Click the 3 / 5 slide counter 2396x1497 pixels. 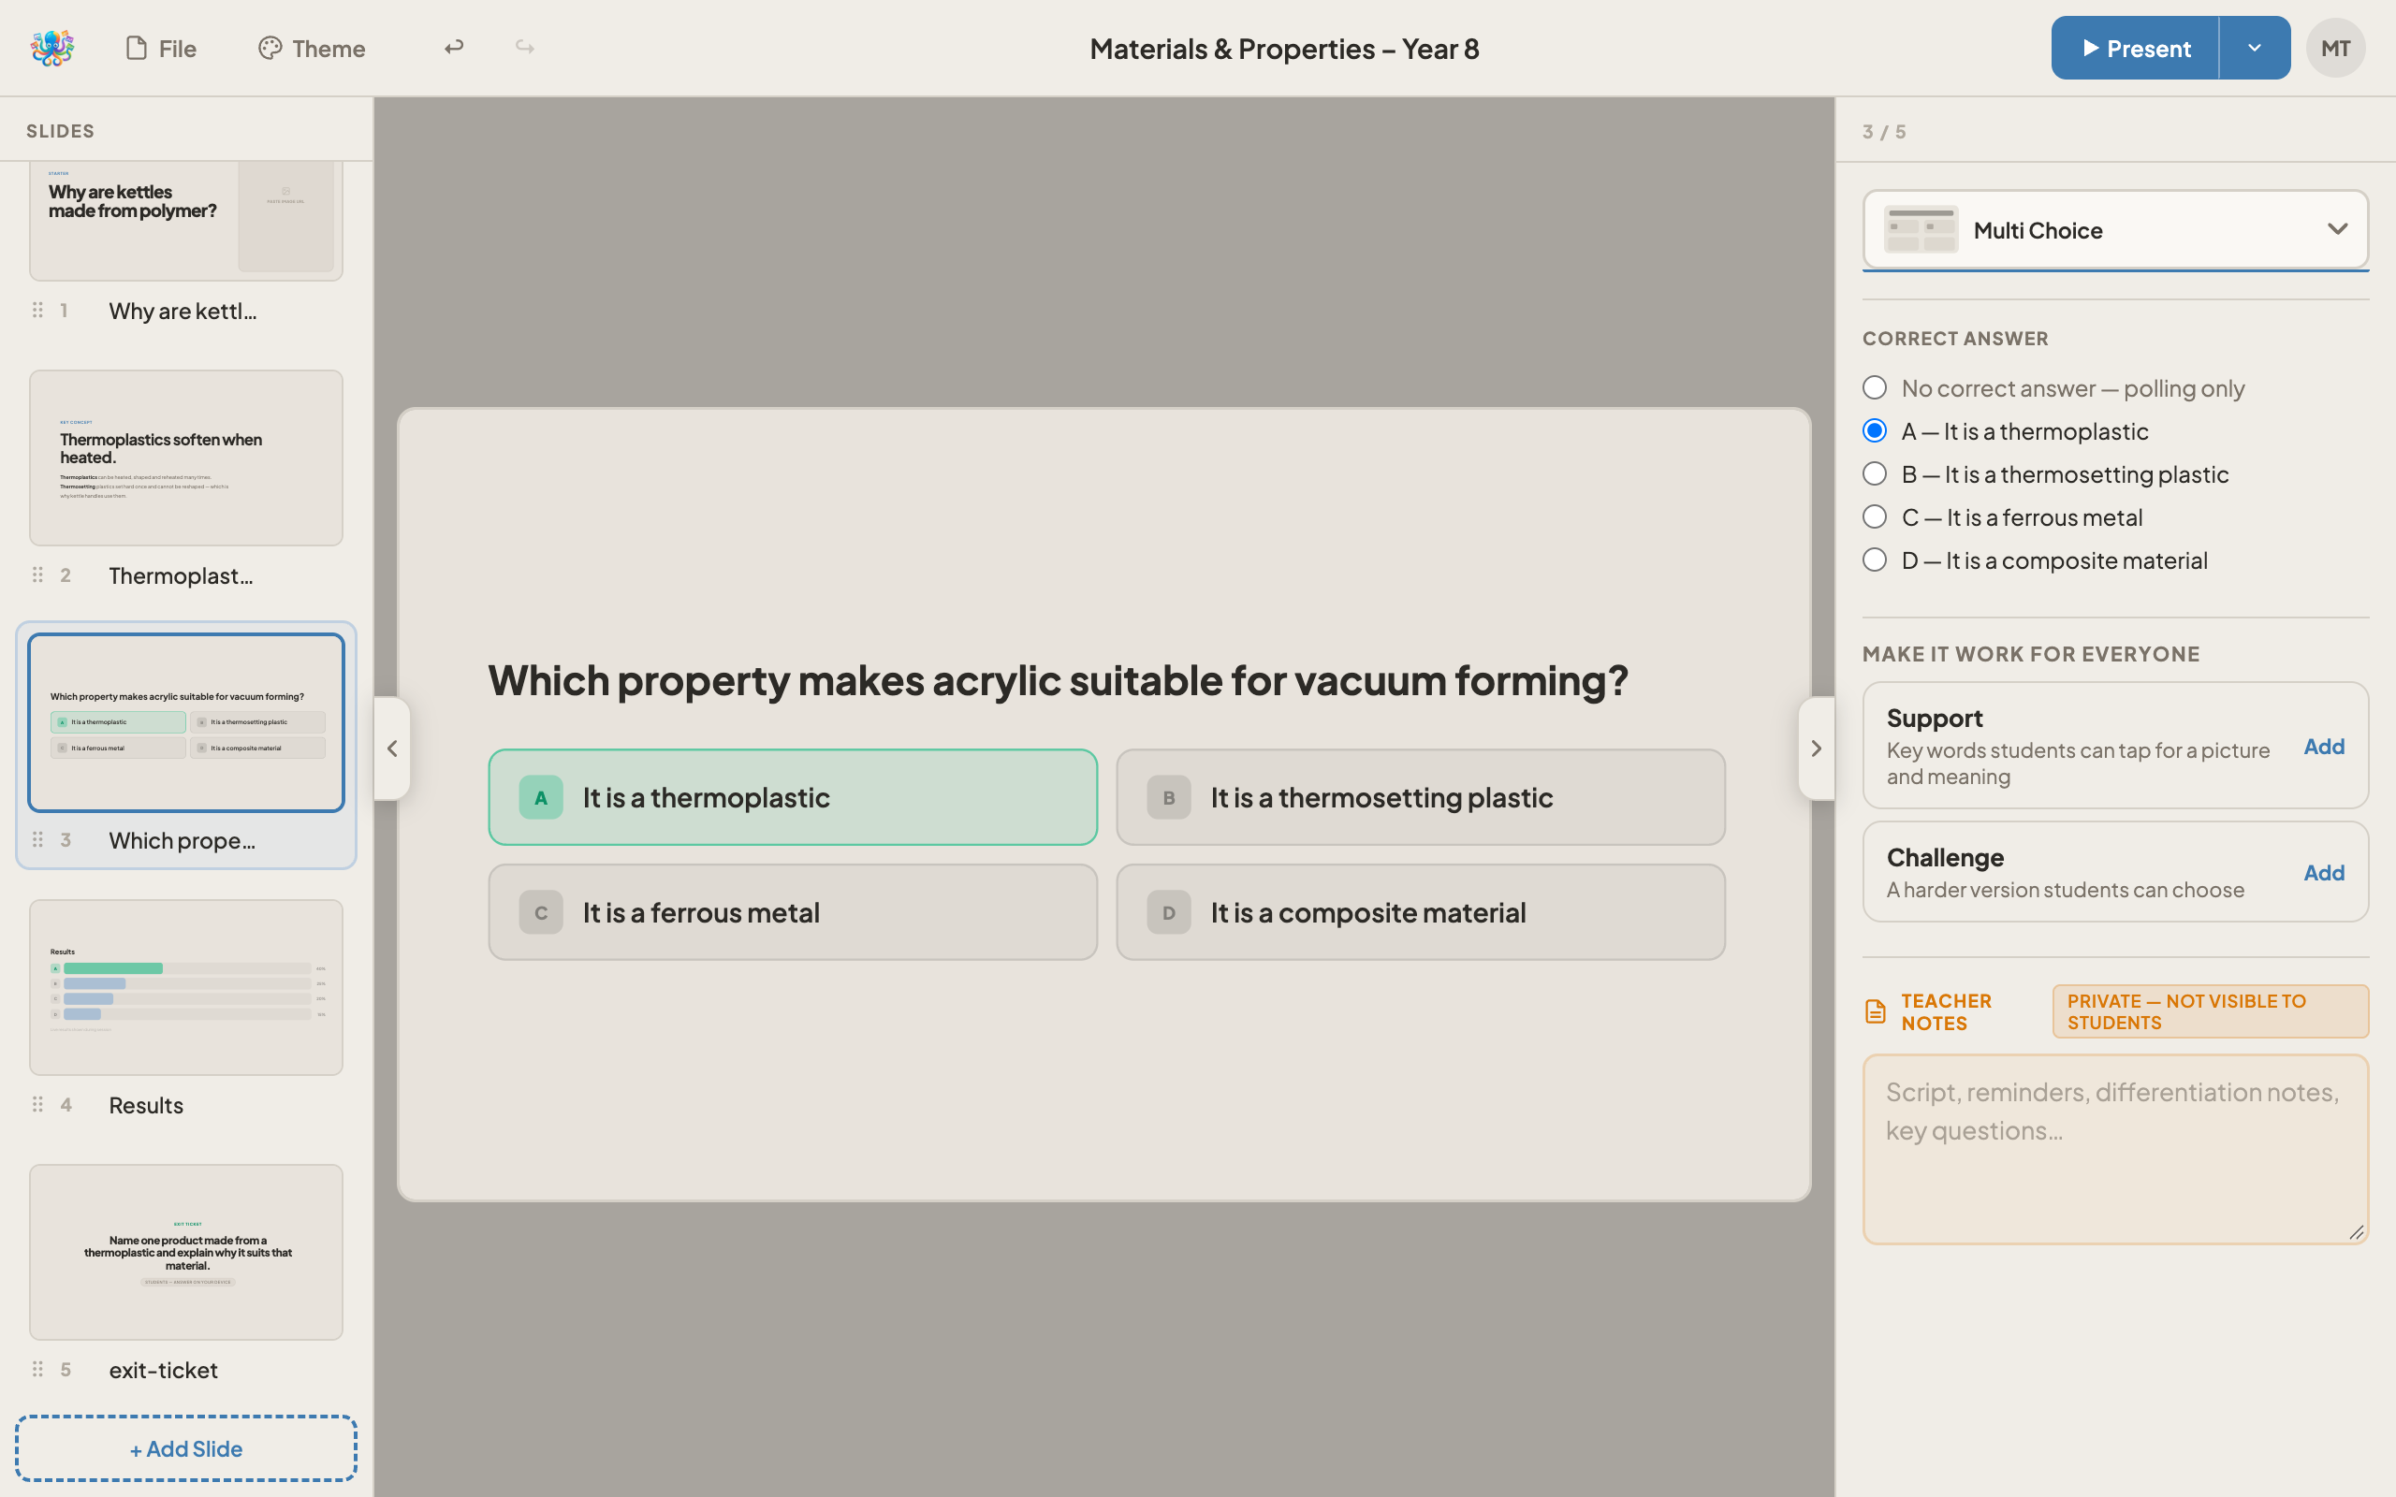1883,132
